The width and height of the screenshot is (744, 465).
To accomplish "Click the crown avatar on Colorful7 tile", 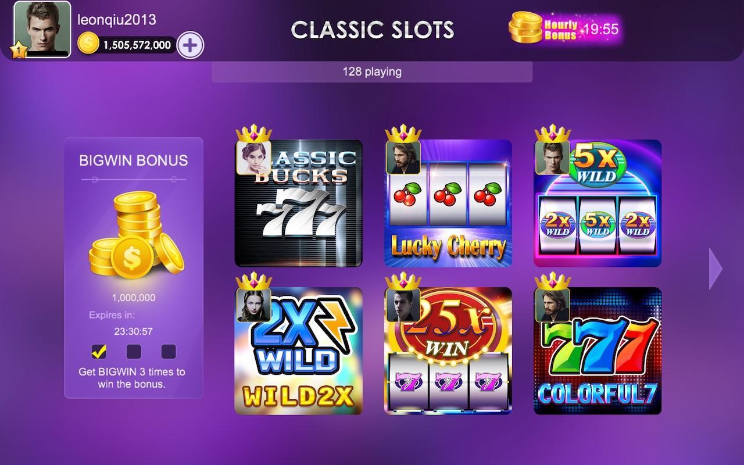I will coord(553,297).
